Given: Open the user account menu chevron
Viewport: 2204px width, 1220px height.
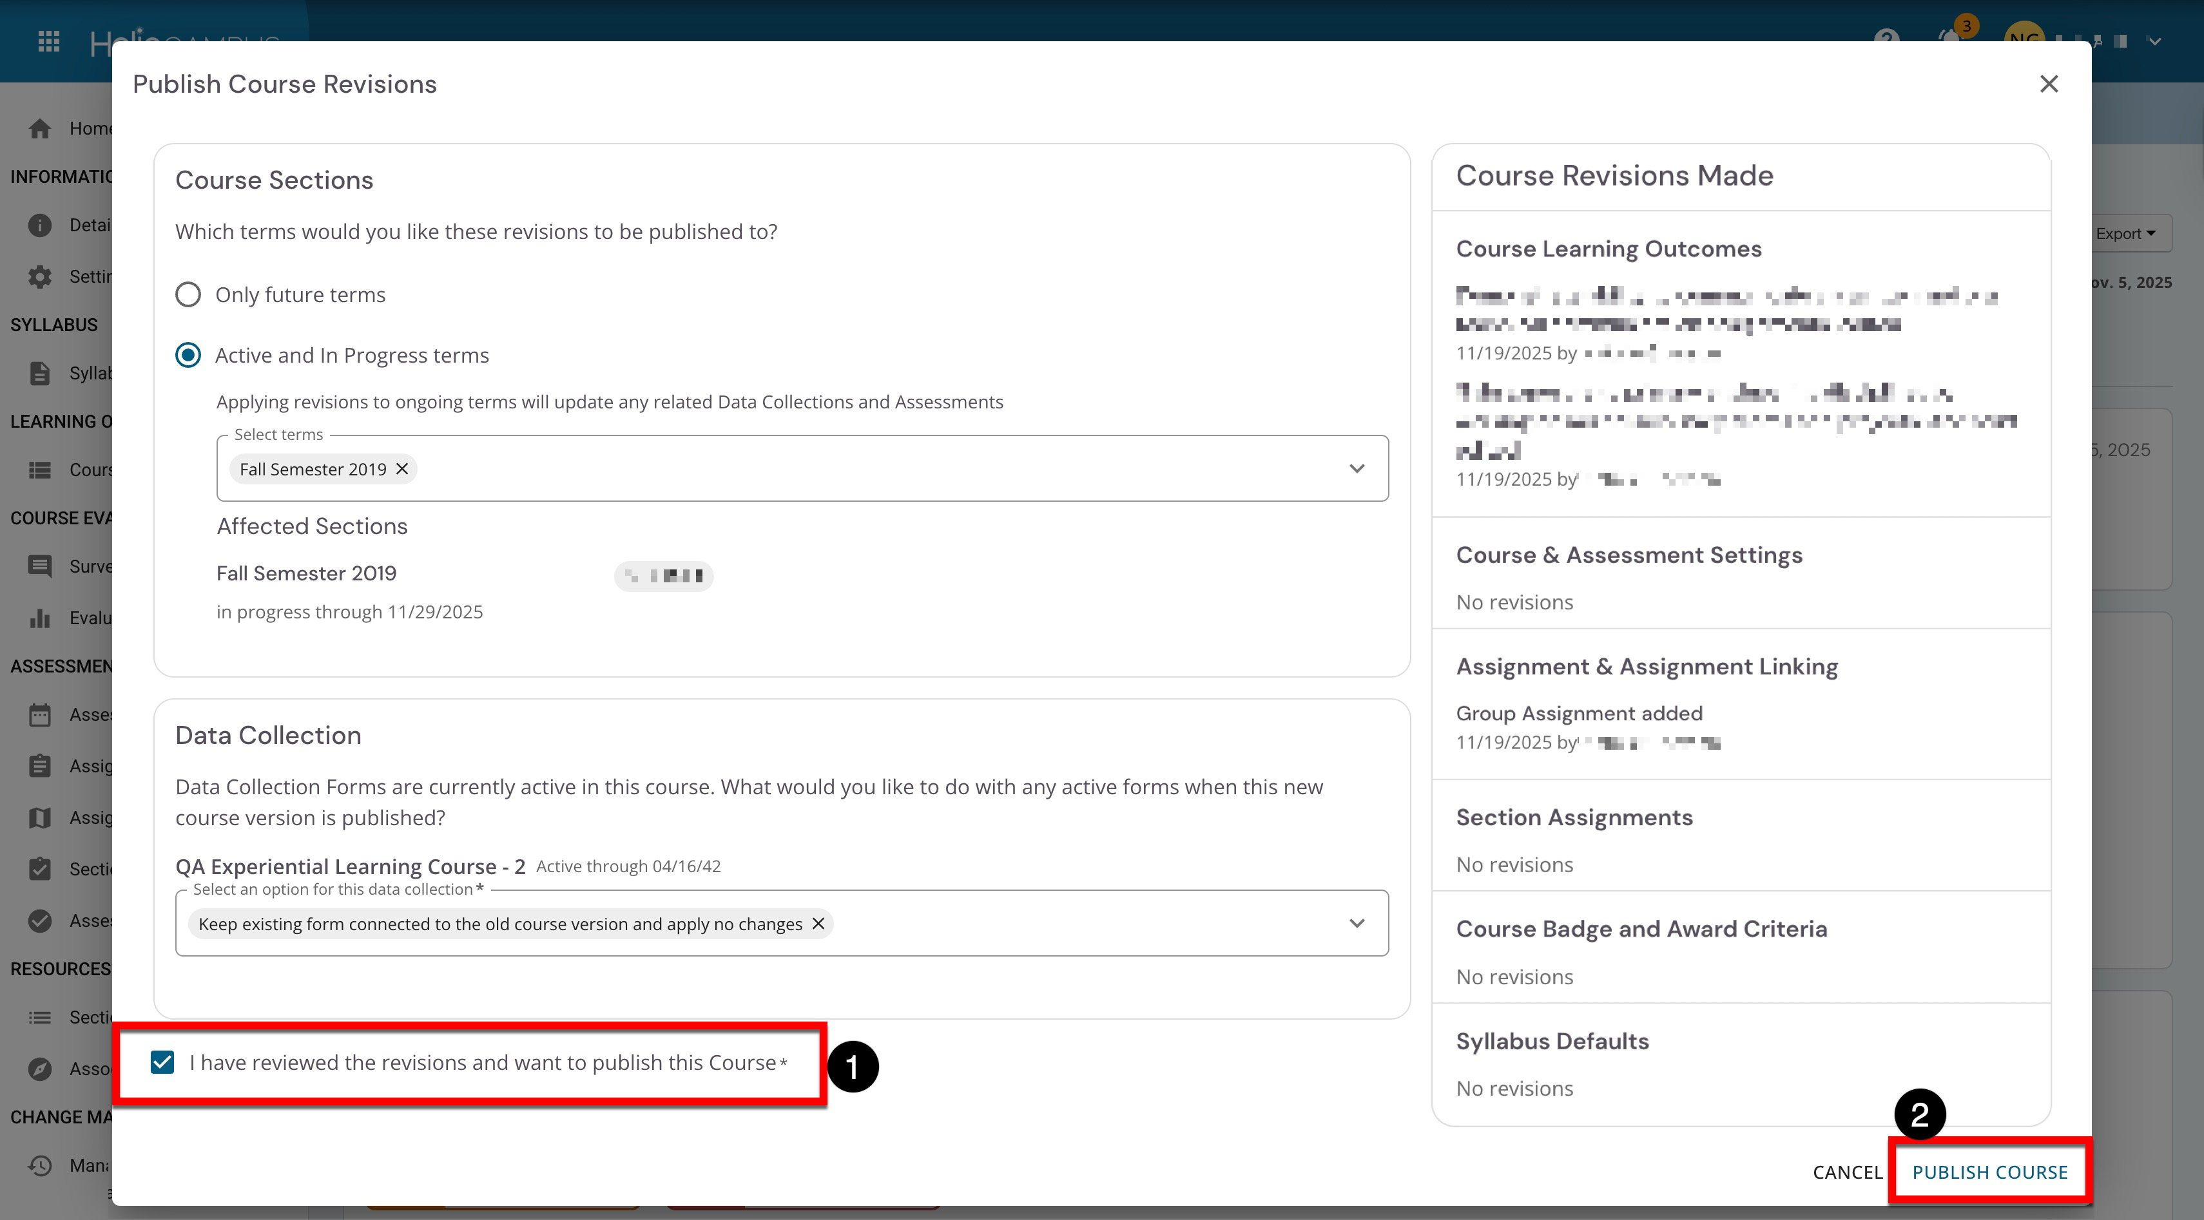Looking at the screenshot, I should click(x=2154, y=41).
